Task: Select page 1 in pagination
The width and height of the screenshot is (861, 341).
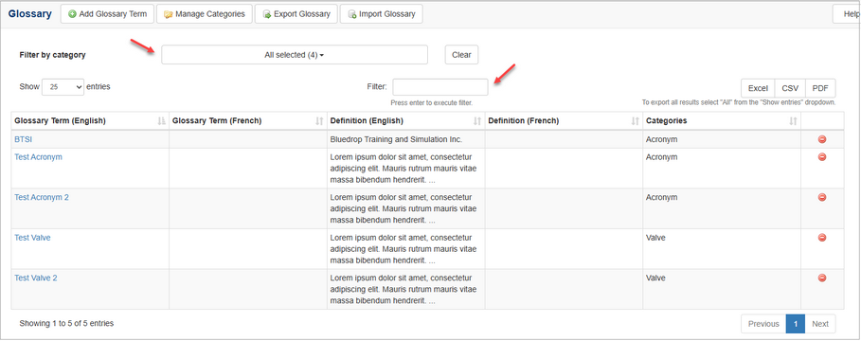Action: [x=795, y=324]
